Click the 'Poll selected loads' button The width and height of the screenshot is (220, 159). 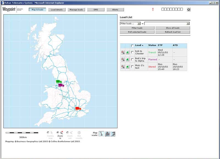pos(137,32)
